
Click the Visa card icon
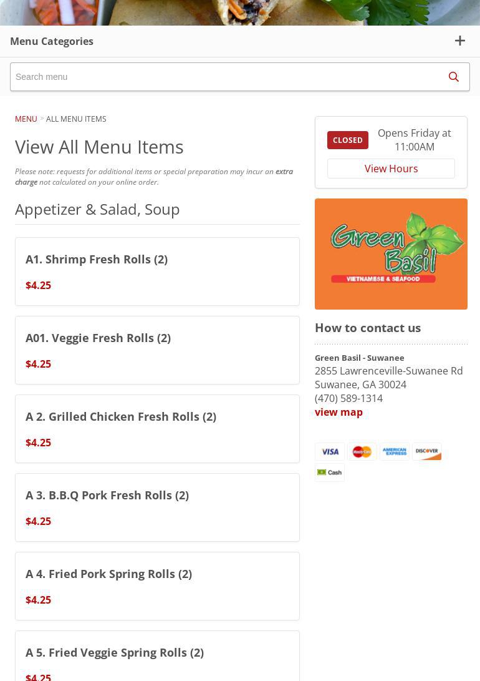click(330, 452)
